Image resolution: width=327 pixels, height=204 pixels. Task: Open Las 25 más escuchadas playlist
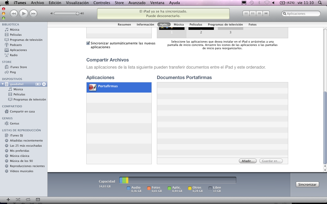point(26,146)
